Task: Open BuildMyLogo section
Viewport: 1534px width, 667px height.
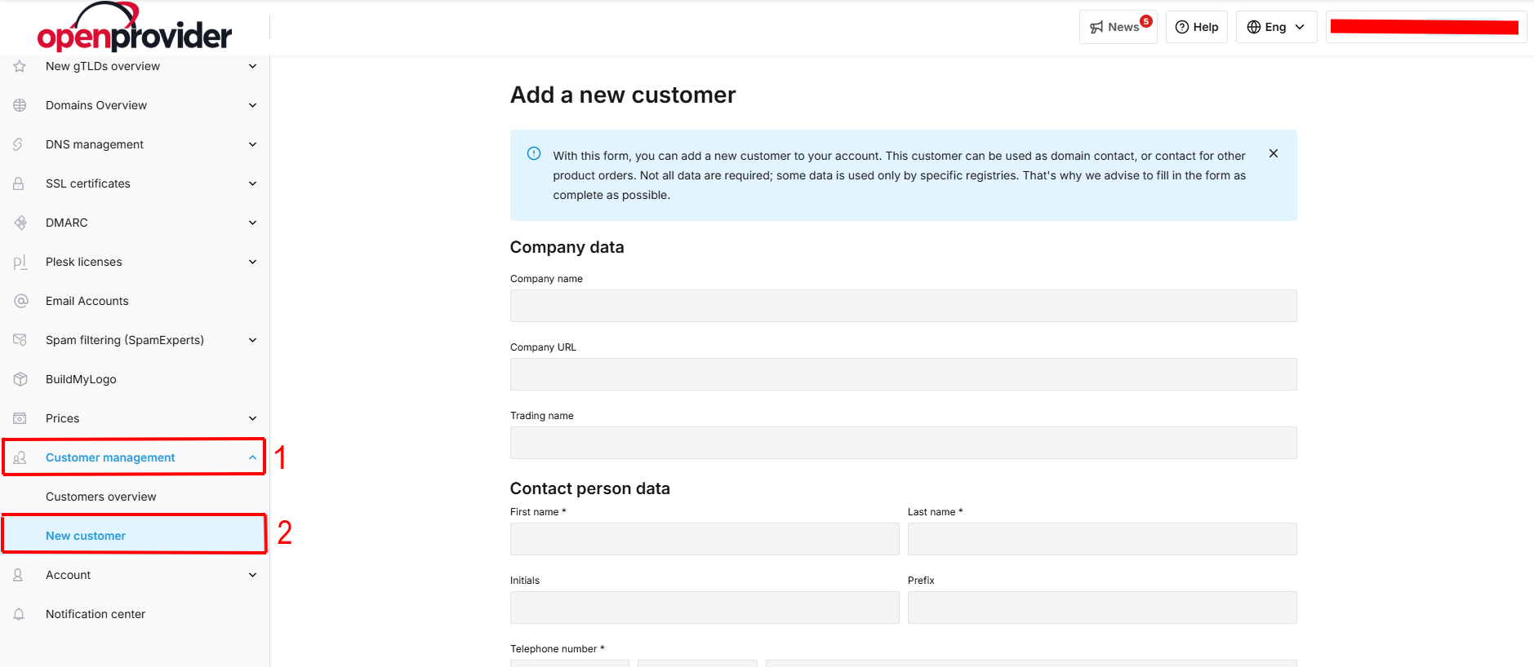Action: pyautogui.click(x=81, y=379)
